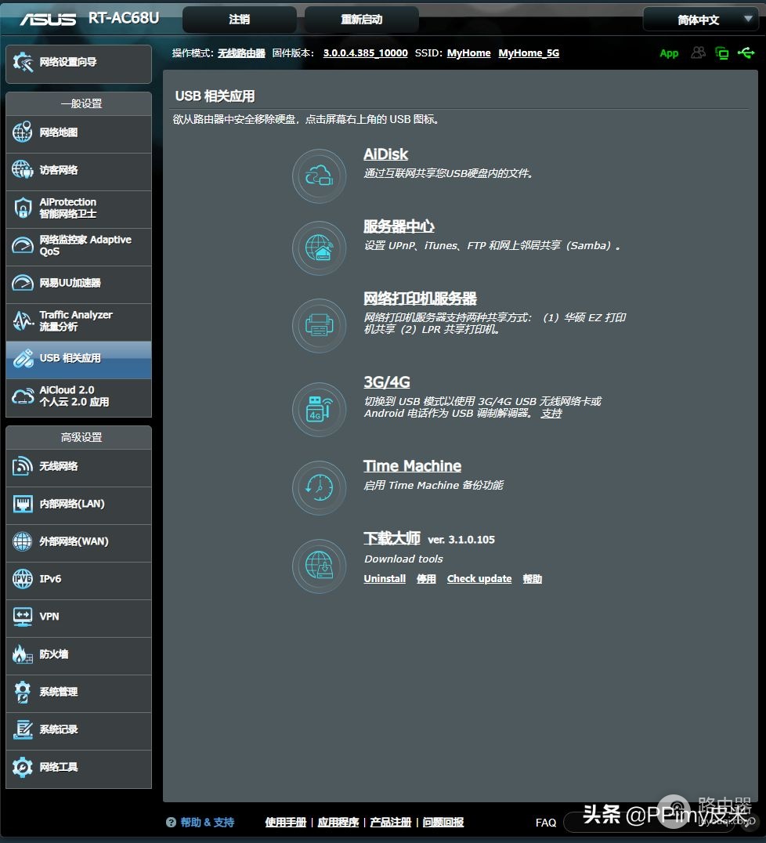The height and width of the screenshot is (843, 766).
Task: Open the green App link icon
Action: 669,53
